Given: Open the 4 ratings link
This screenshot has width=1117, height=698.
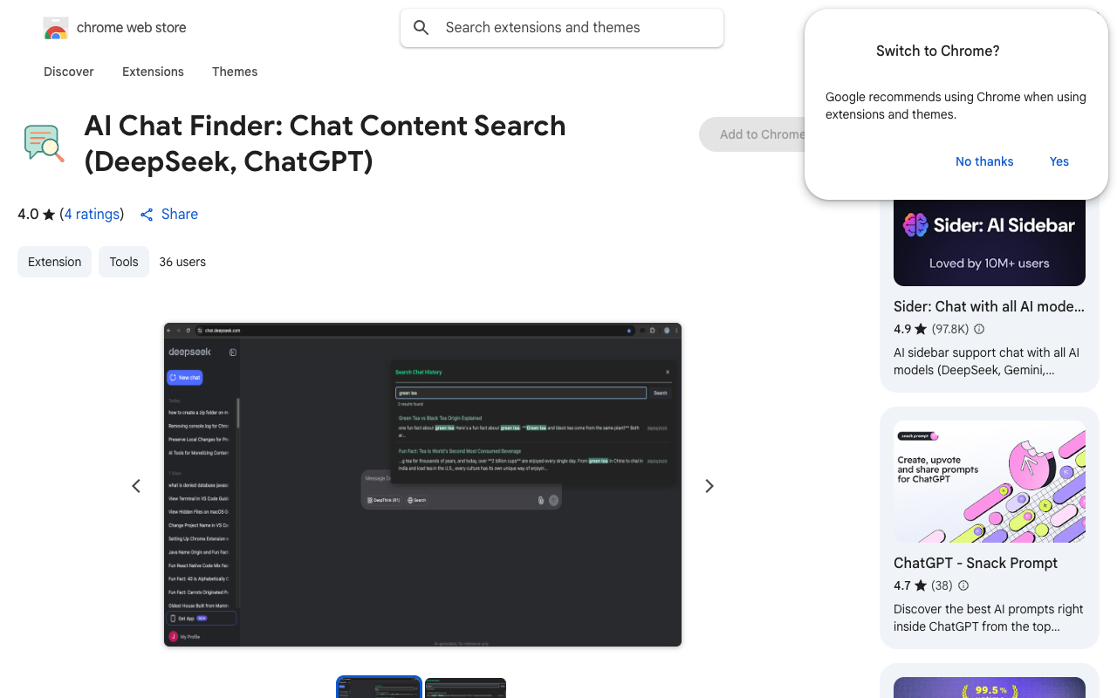Looking at the screenshot, I should pyautogui.click(x=92, y=214).
